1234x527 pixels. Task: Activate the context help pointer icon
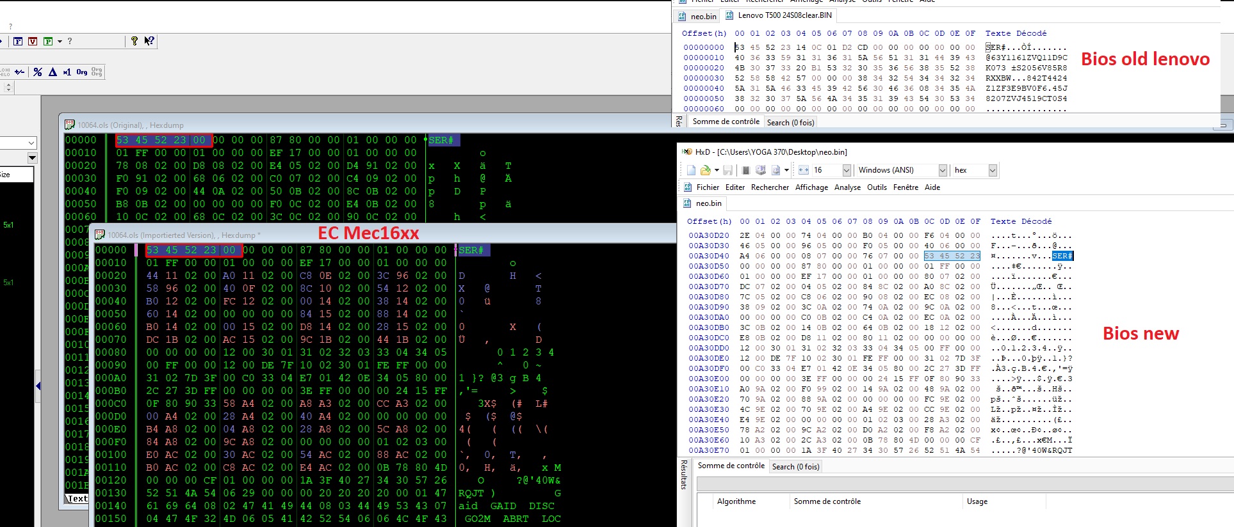149,41
